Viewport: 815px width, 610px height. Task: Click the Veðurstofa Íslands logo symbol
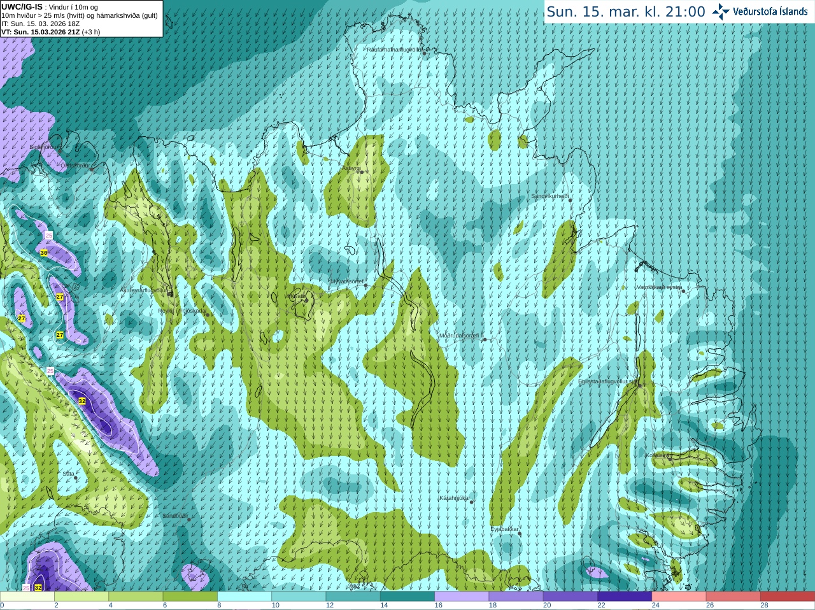(720, 11)
